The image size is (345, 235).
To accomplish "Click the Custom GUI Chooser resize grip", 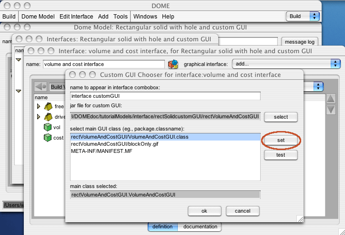I will [x=300, y=218].
